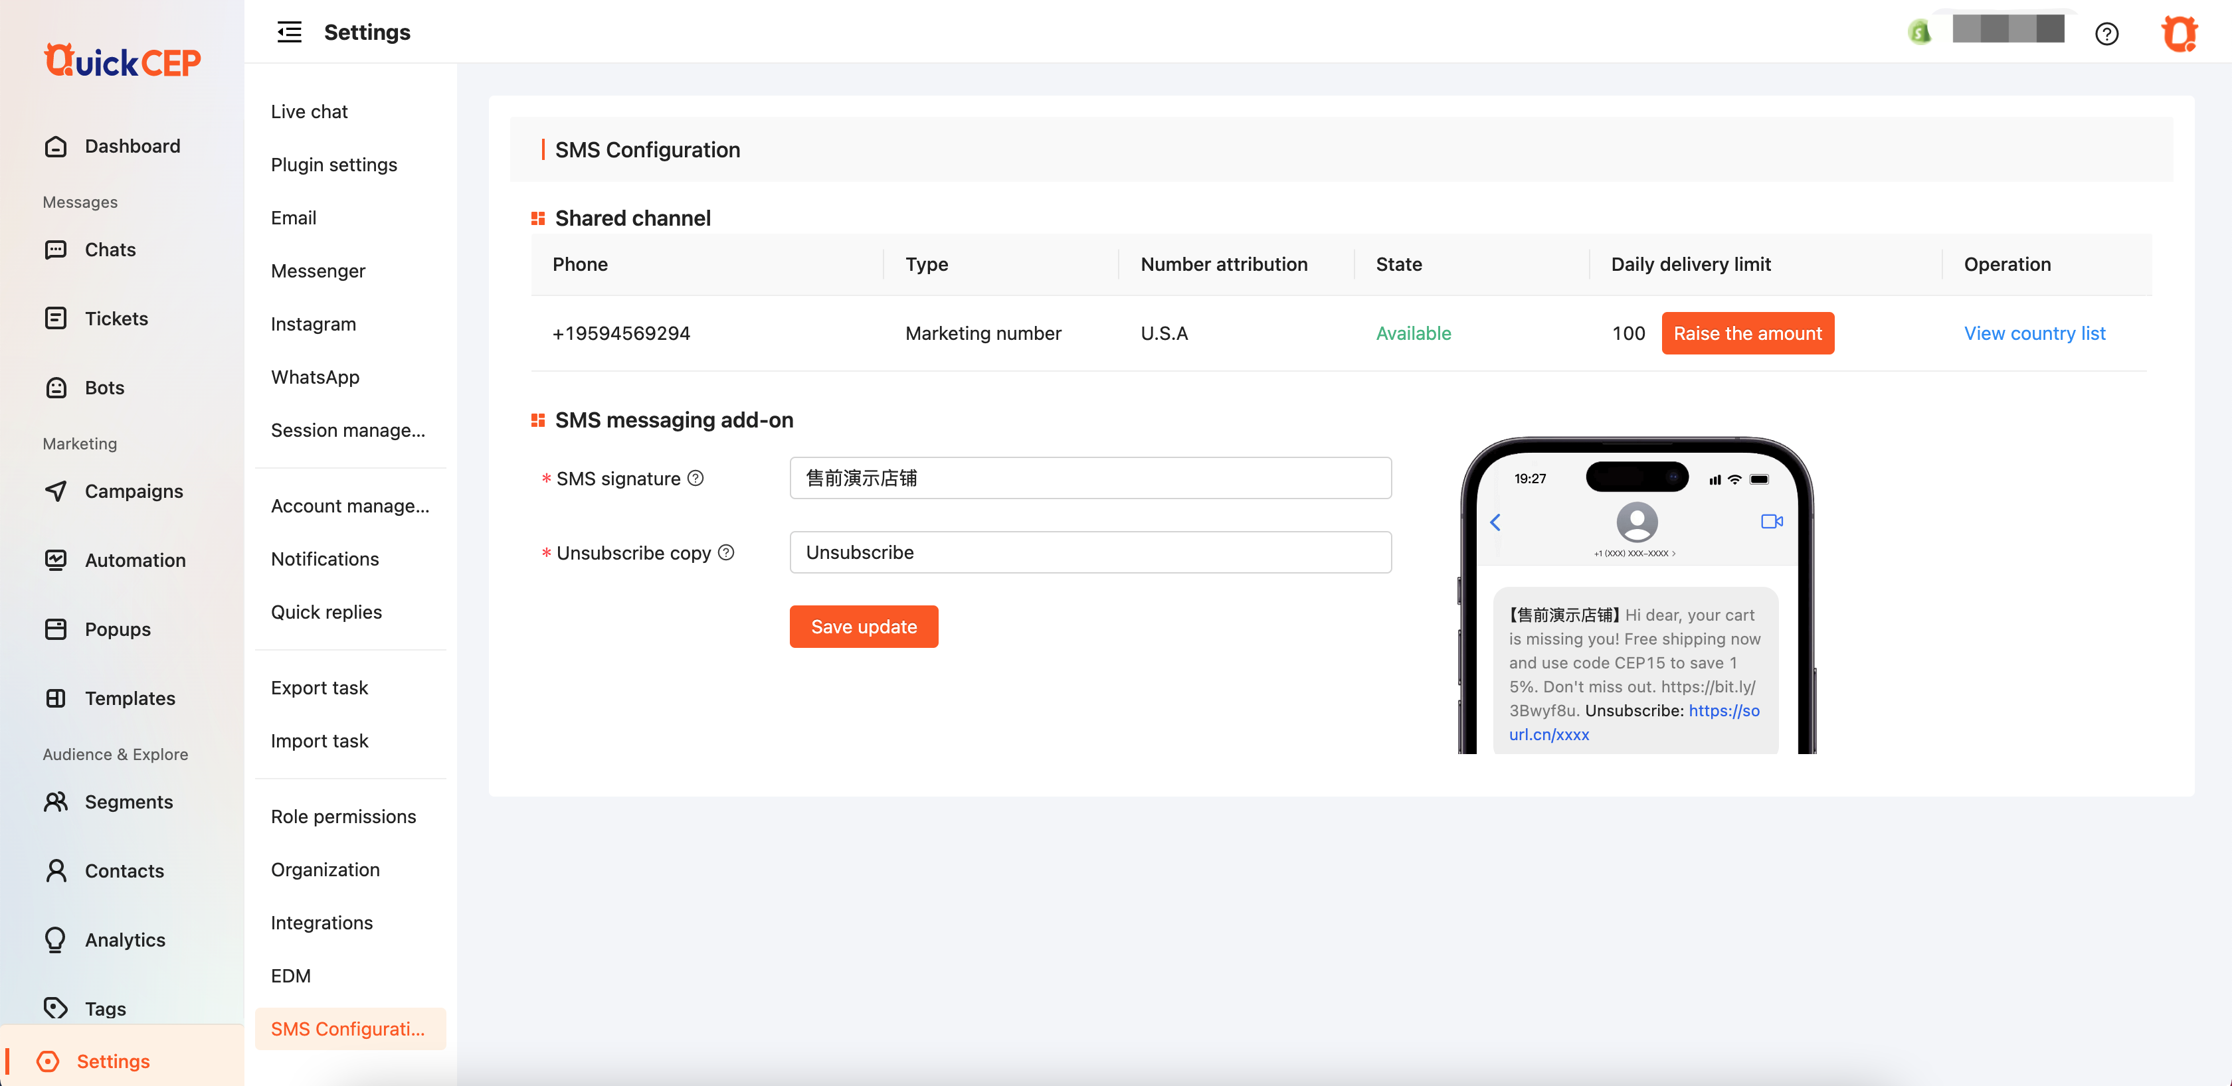The width and height of the screenshot is (2232, 1086).
Task: Click the Analytics lightbulb icon
Action: (x=55, y=940)
